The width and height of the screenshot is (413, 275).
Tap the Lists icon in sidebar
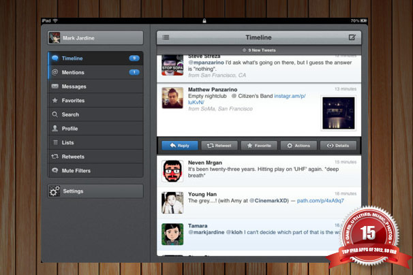click(55, 142)
